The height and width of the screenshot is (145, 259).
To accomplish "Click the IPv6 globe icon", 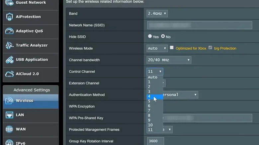I will coord(9,143).
